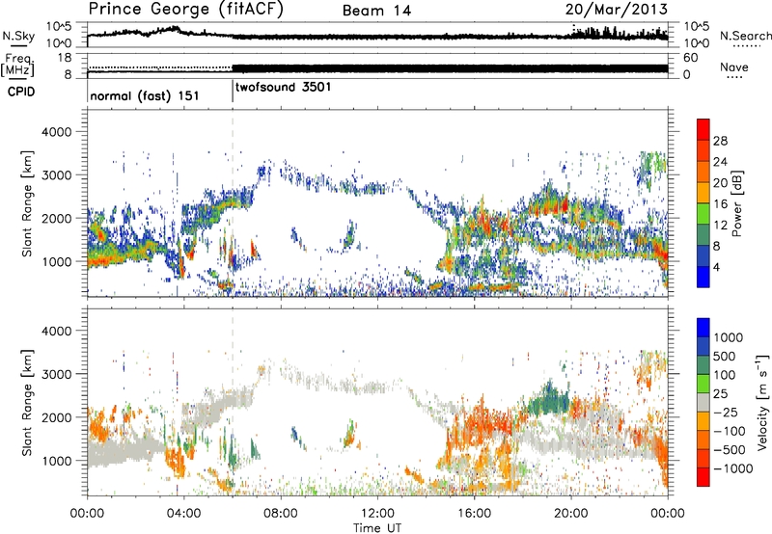Click the 'Slant Range [km]' label of power panel

27,203
